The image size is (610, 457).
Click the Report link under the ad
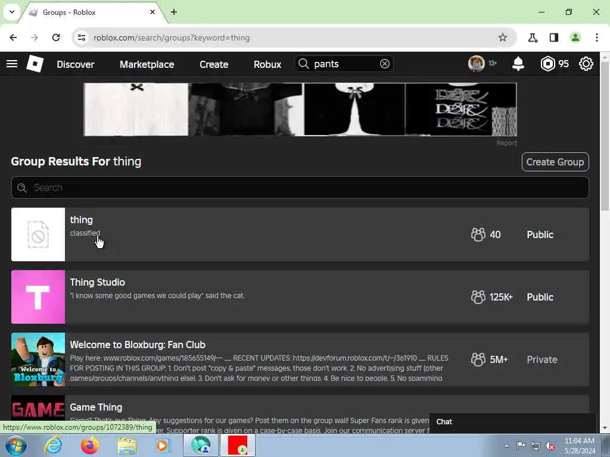coord(506,143)
